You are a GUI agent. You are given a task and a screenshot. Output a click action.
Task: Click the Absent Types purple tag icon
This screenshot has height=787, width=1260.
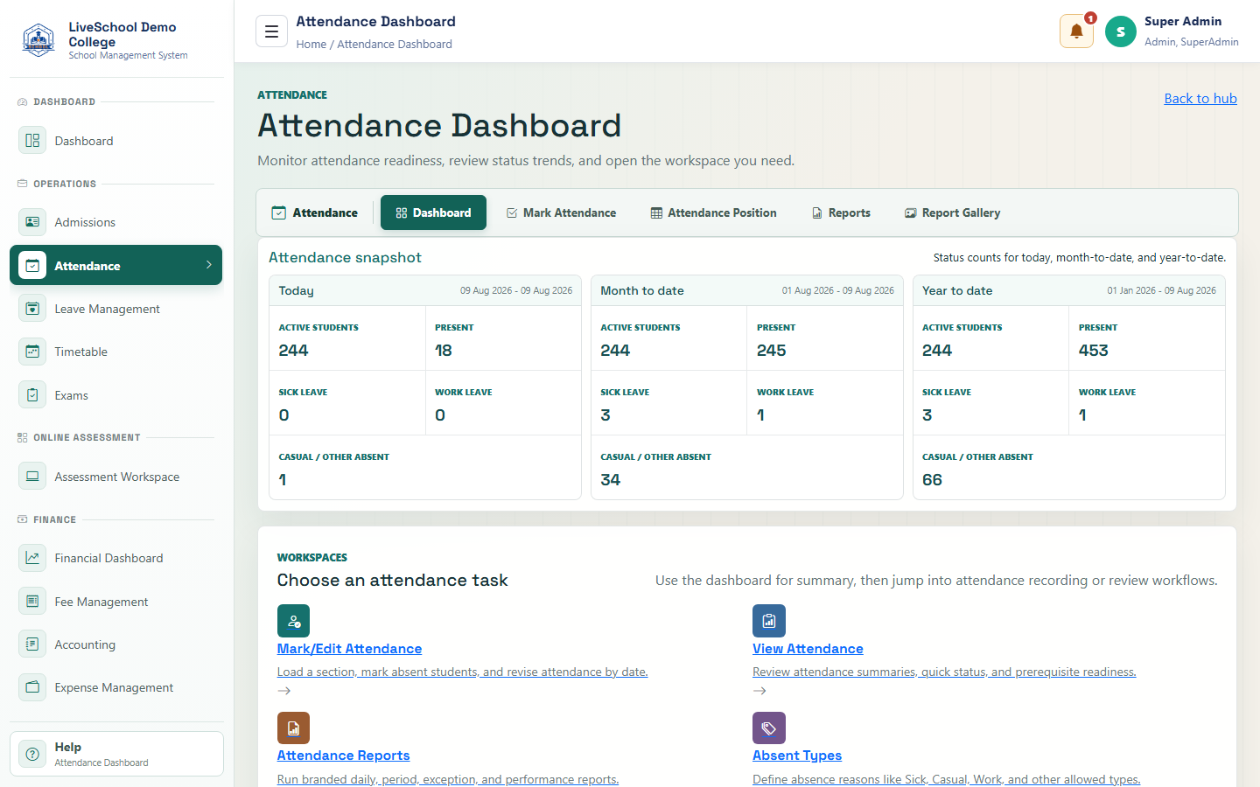pyautogui.click(x=769, y=728)
